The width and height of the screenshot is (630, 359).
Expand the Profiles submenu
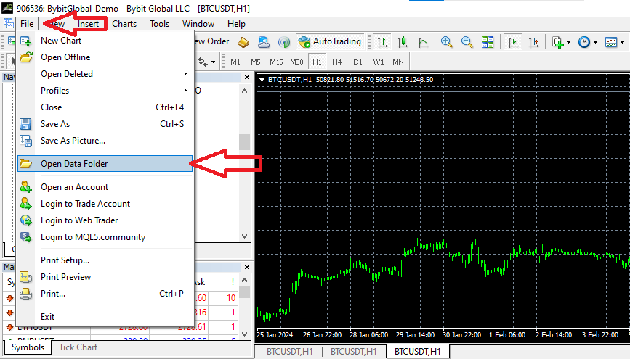[x=105, y=91]
